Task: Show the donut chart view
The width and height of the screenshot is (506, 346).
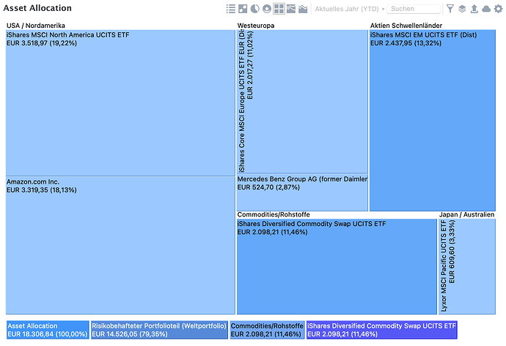Action: 267,9
